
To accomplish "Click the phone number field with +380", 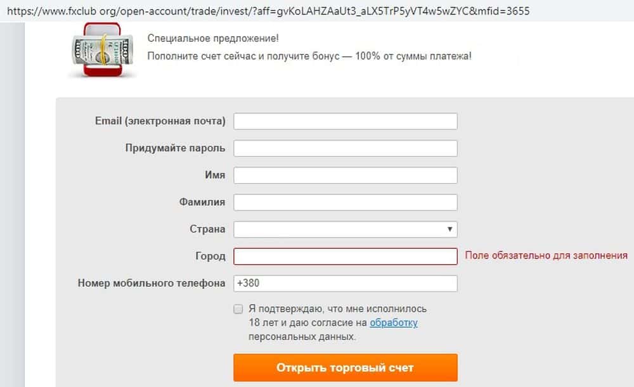I will click(x=346, y=283).
